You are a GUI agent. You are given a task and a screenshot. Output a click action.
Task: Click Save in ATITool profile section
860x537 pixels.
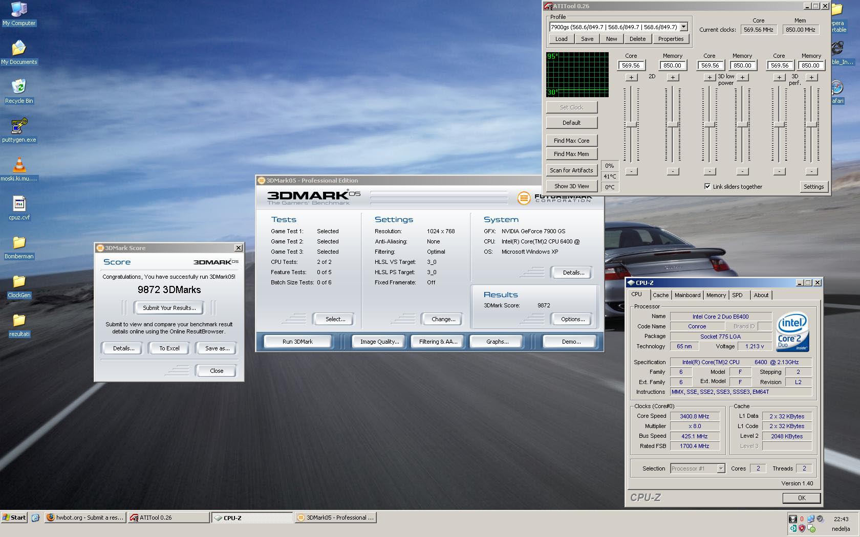click(587, 39)
